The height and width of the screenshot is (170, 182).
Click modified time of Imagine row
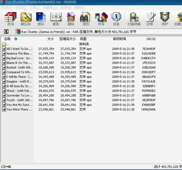pos(123,82)
